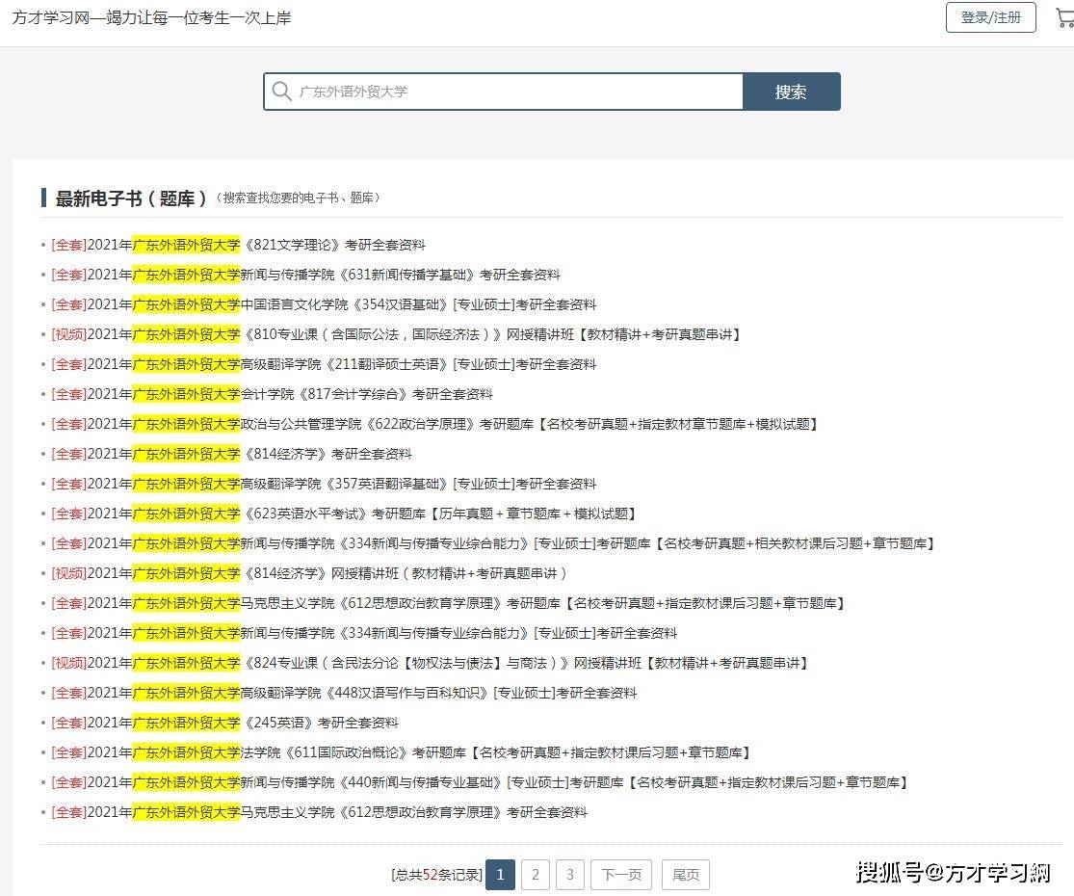Click the 方才学习网 site title text

pyautogui.click(x=152, y=17)
